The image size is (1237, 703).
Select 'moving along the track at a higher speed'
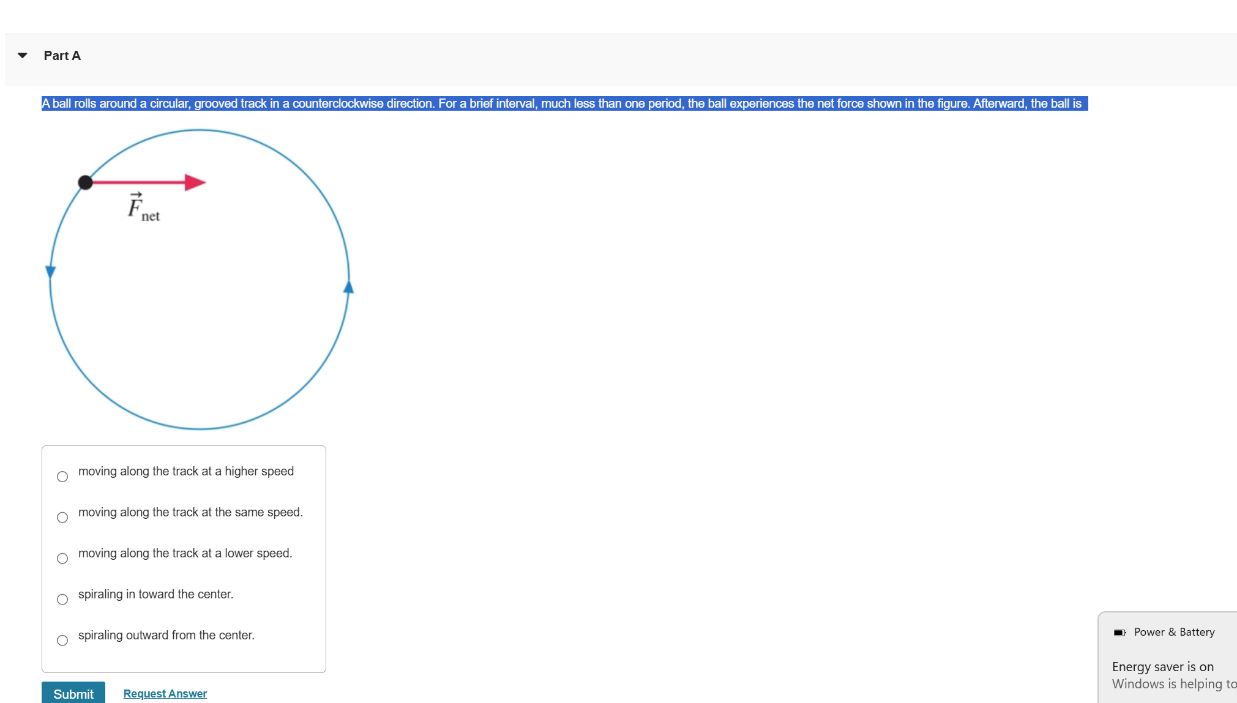[x=62, y=477]
